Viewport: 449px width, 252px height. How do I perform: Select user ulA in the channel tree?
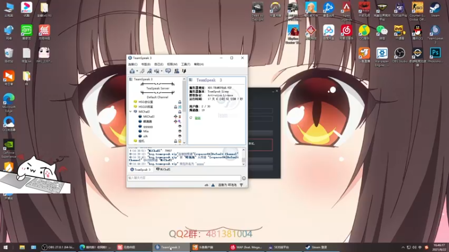click(145, 136)
